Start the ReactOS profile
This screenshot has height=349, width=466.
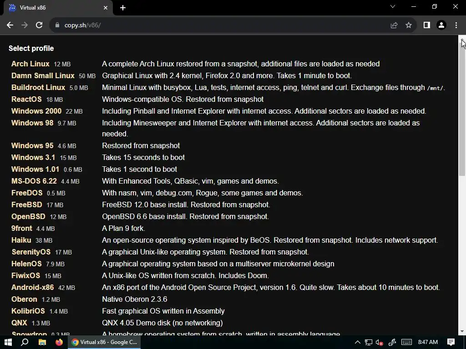[x=26, y=99]
